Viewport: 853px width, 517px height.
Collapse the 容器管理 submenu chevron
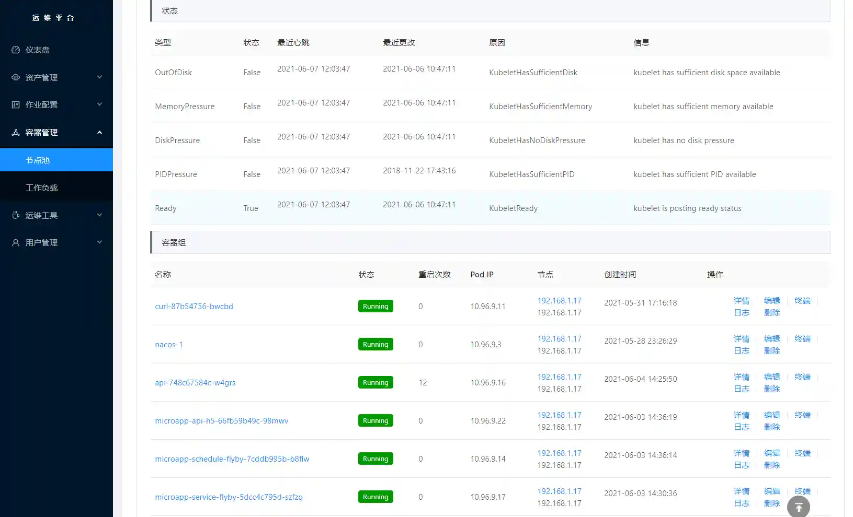[x=99, y=132]
